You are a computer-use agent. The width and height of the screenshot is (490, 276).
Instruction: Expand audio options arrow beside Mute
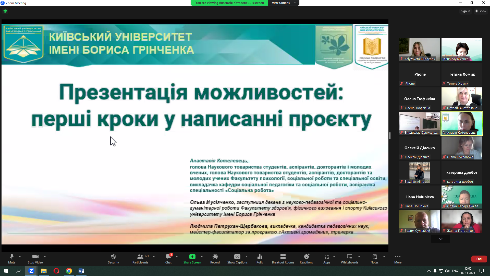click(x=20, y=257)
